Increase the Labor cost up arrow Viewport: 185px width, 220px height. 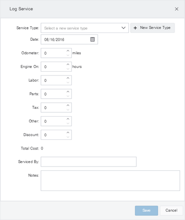tap(68, 78)
